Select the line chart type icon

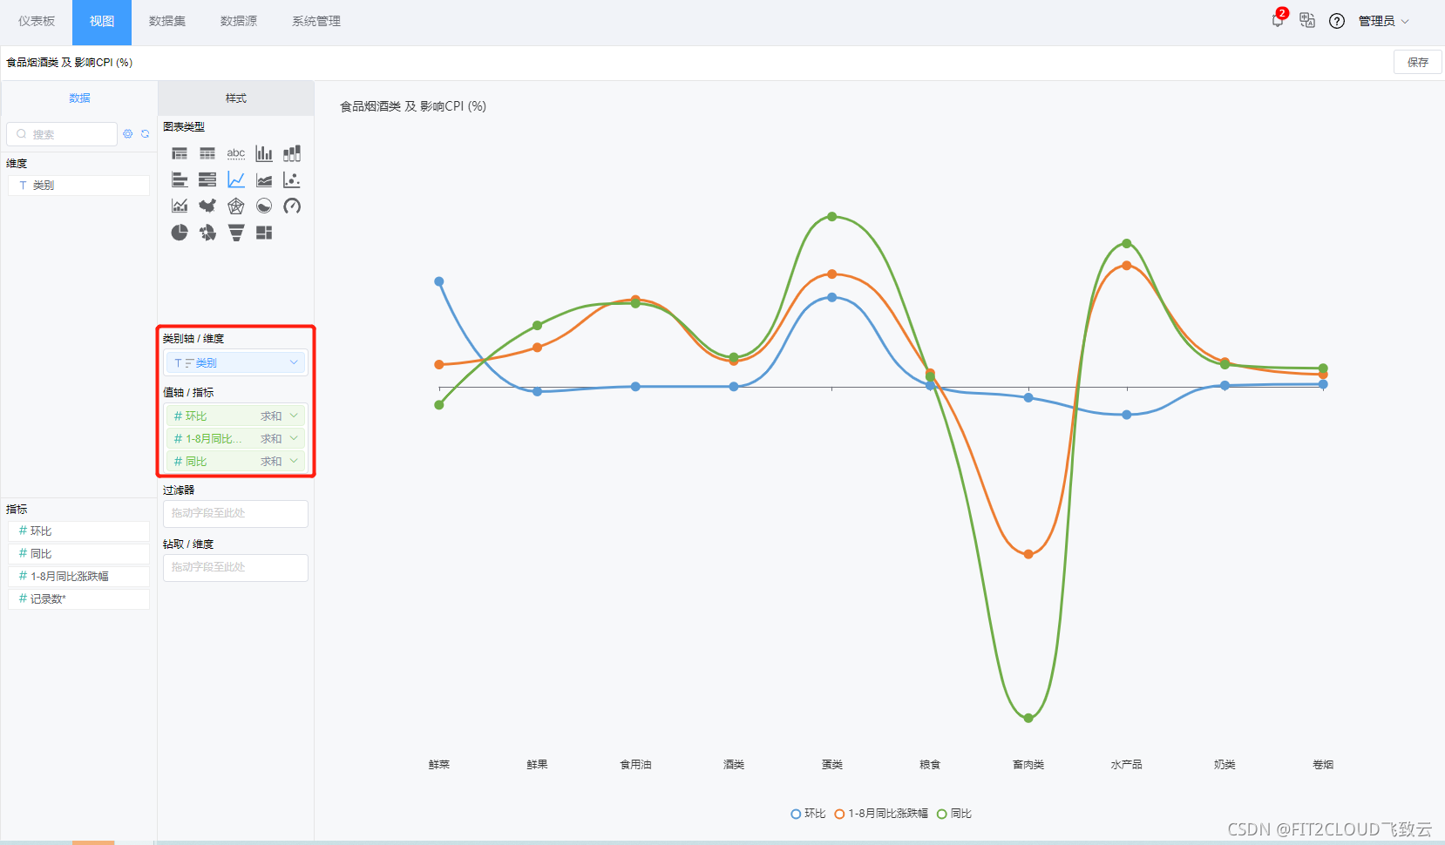coord(236,179)
